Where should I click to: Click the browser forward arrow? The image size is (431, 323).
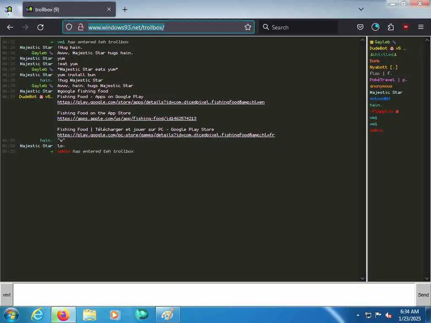click(25, 27)
